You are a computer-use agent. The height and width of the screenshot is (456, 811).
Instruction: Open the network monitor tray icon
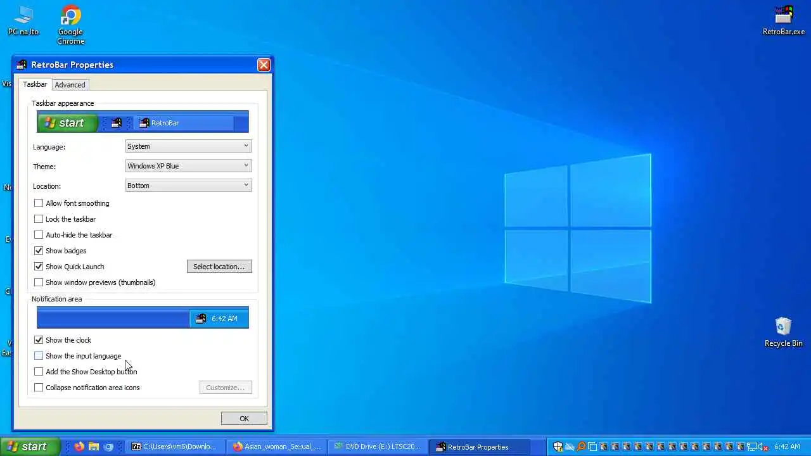tap(752, 446)
